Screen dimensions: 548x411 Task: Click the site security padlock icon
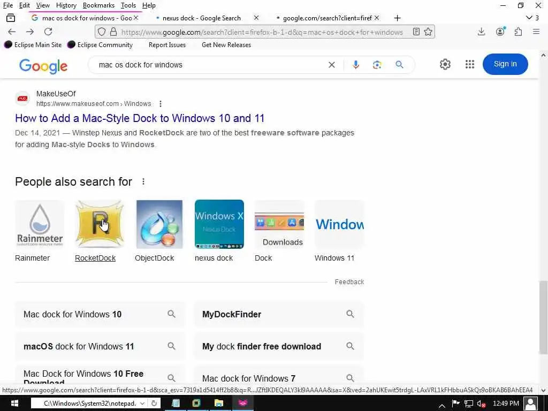coord(113,32)
